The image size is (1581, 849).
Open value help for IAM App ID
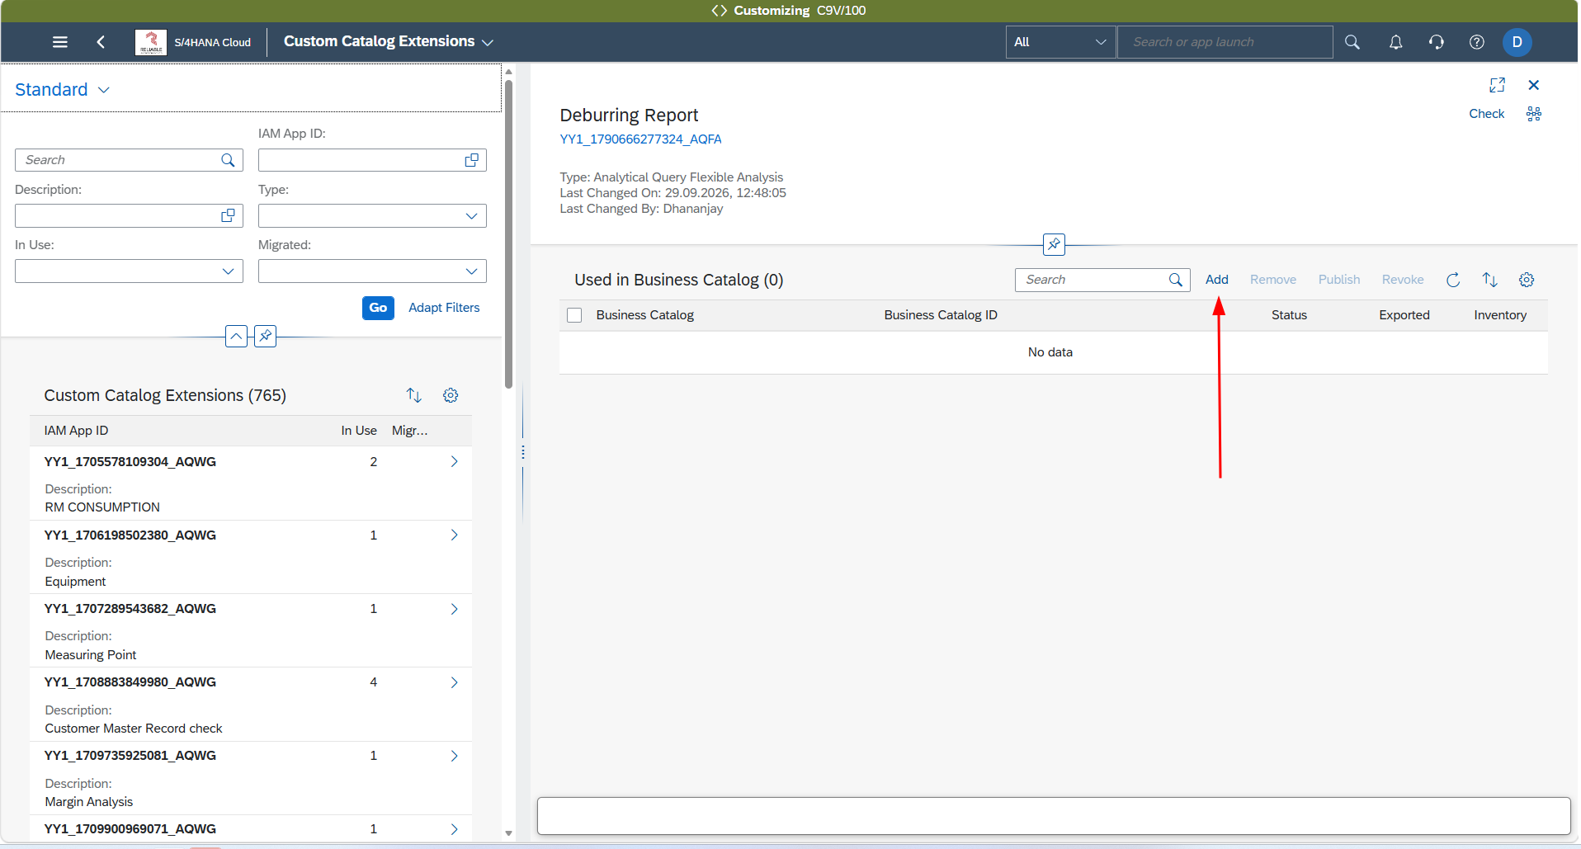tap(471, 160)
